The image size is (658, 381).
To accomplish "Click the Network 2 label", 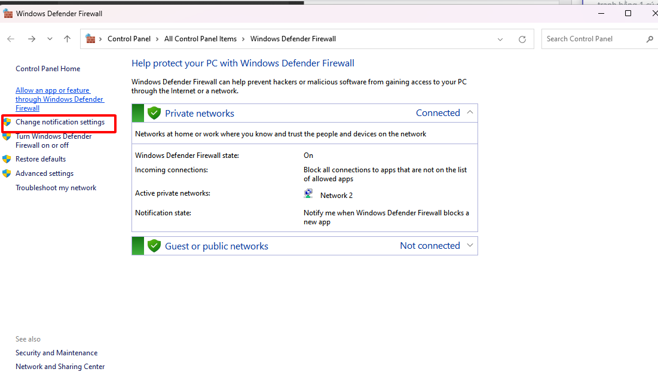I will 336,196.
